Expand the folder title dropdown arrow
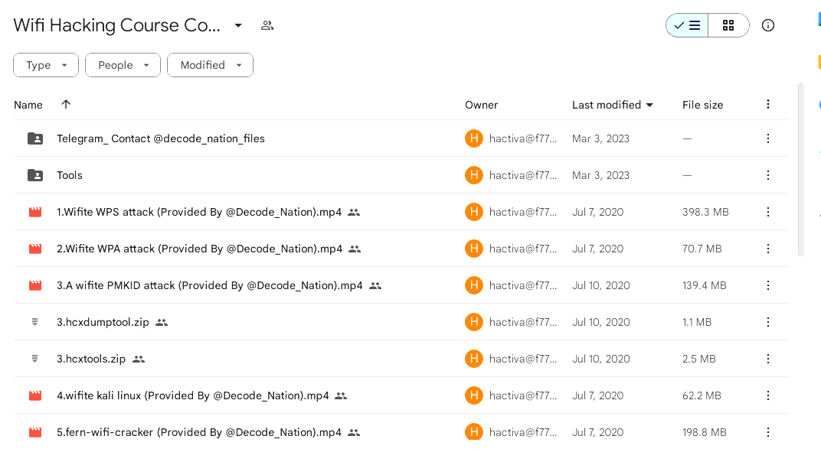This screenshot has height=449, width=821. (238, 25)
